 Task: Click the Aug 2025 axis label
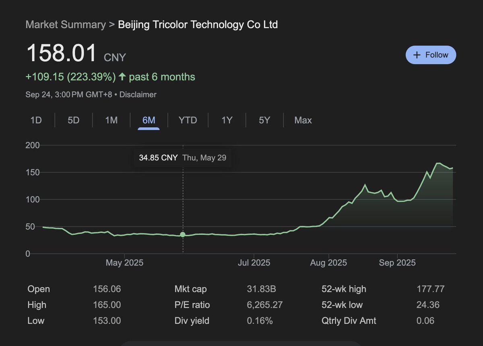point(329,263)
